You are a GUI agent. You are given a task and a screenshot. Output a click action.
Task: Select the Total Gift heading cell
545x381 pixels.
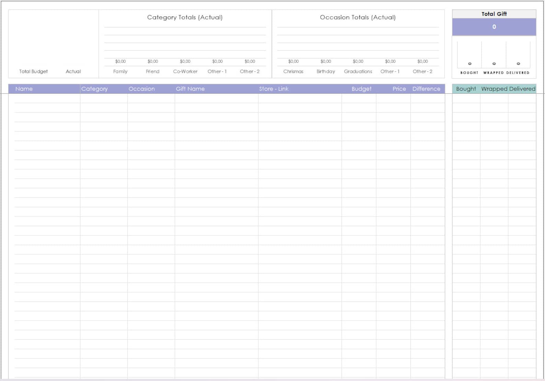coord(494,14)
